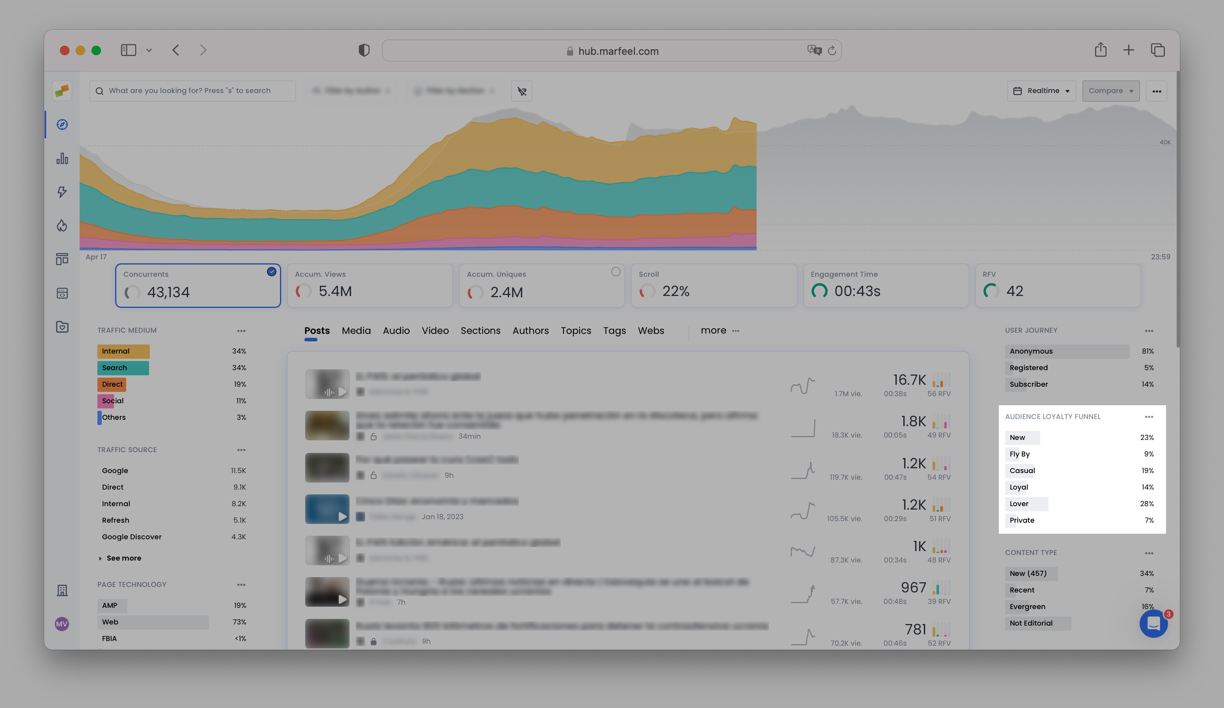Click the dashboard layout icon in the sidebar

point(62,258)
